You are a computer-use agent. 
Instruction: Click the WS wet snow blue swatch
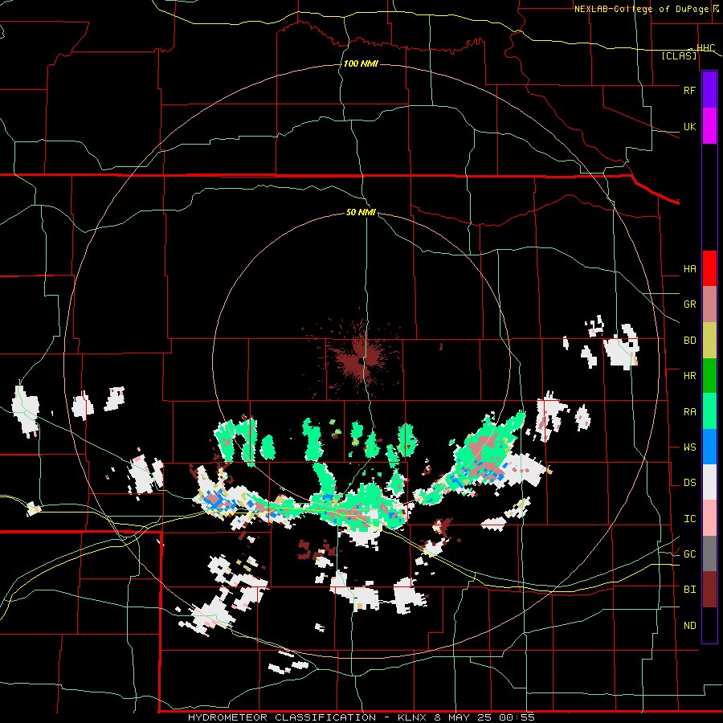pyautogui.click(x=709, y=447)
